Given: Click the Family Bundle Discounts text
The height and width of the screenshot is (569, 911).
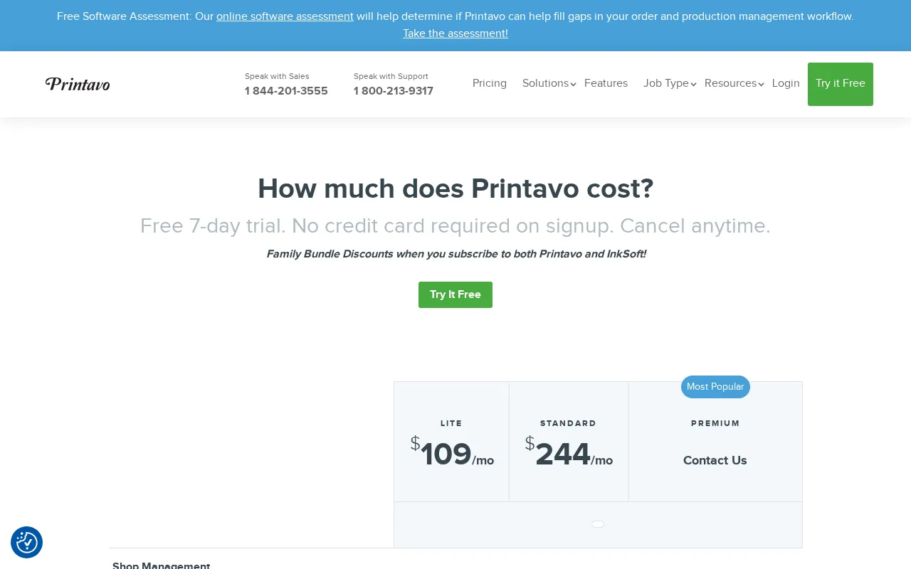Looking at the screenshot, I should click(x=456, y=254).
